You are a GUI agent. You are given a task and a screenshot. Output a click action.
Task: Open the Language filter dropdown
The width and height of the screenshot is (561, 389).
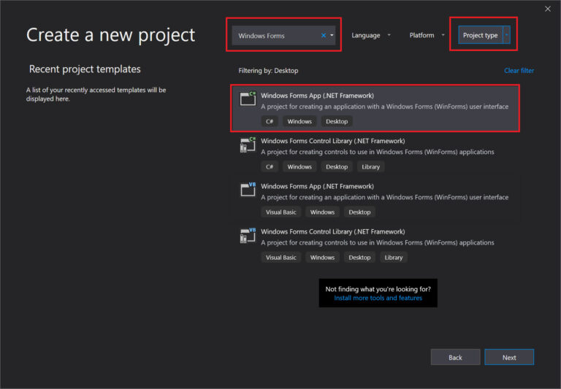coord(370,35)
